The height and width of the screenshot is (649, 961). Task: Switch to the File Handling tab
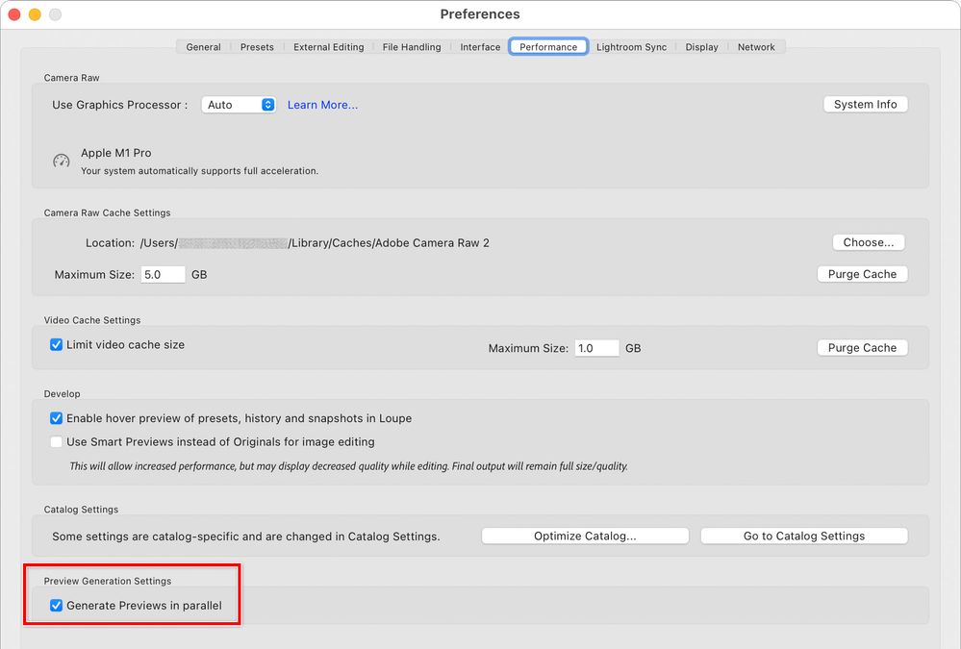point(411,46)
